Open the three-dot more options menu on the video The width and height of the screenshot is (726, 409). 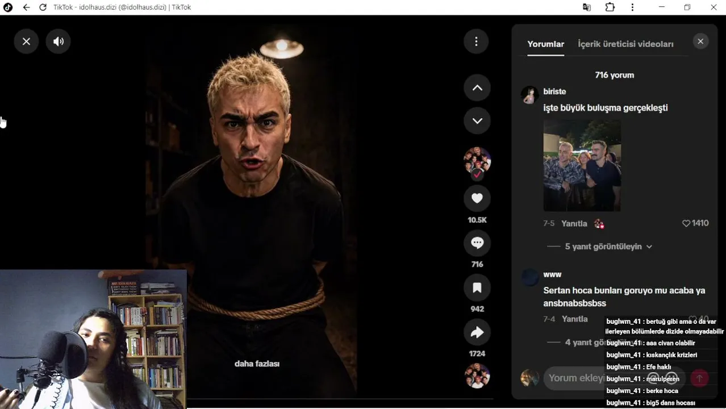click(477, 41)
